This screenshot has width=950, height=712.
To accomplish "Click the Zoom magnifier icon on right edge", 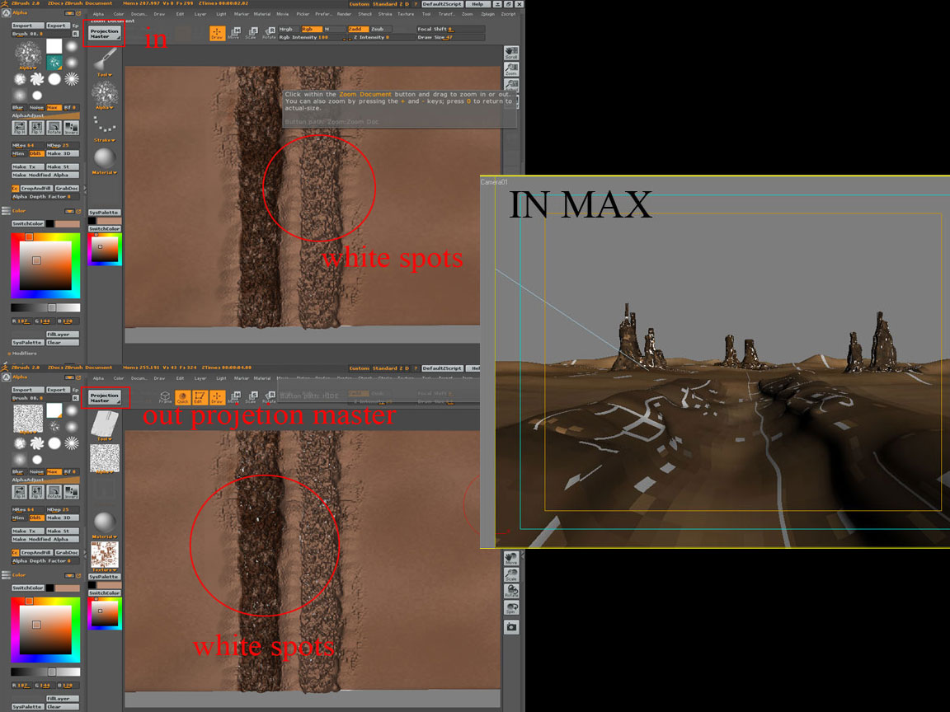I will click(510, 68).
